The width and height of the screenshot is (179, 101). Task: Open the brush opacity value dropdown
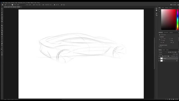click(30, 5)
